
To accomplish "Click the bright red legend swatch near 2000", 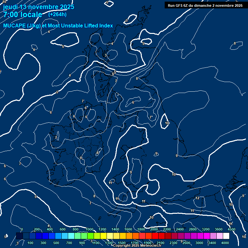I will click(x=155, y=236).
